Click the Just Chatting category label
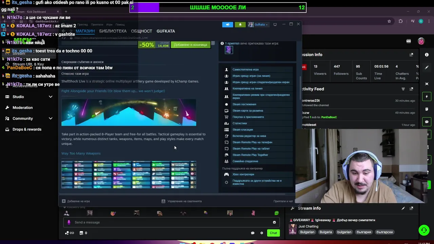434x244 pixels. 308,226
